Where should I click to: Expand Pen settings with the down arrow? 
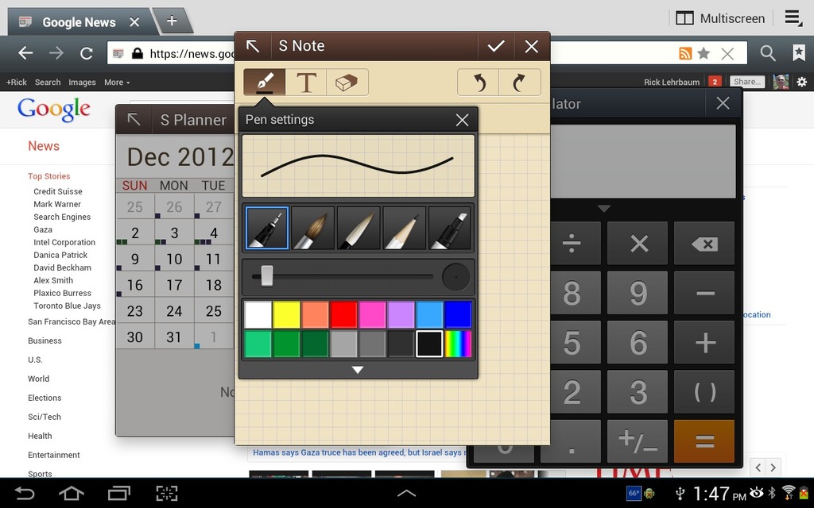tap(358, 370)
